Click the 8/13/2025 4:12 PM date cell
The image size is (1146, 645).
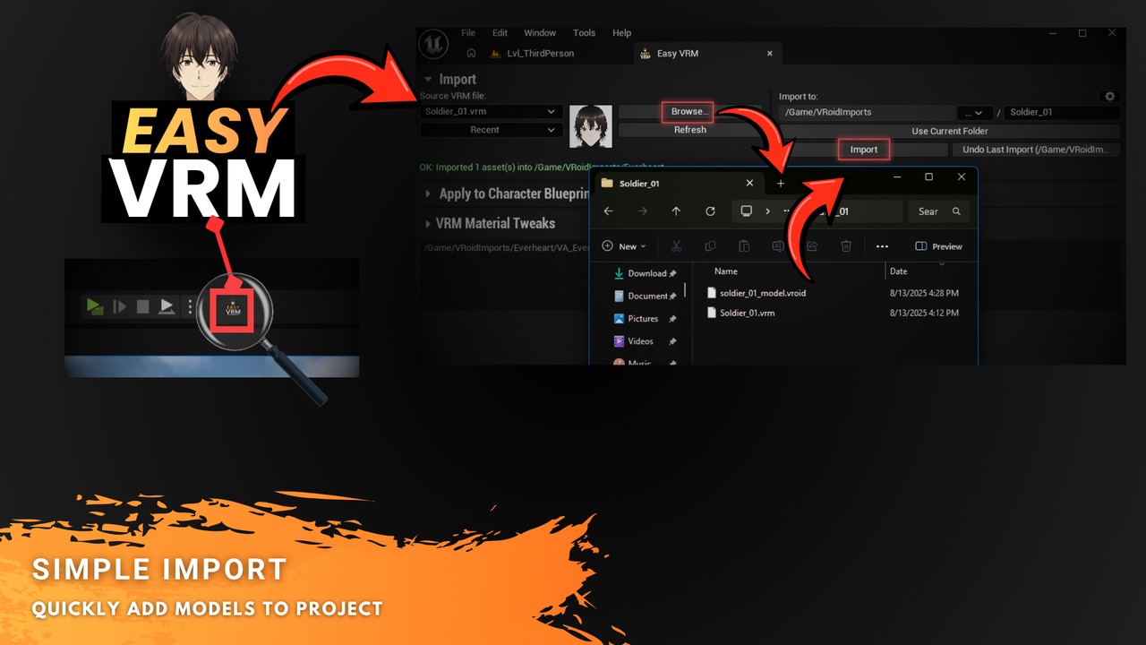point(924,313)
